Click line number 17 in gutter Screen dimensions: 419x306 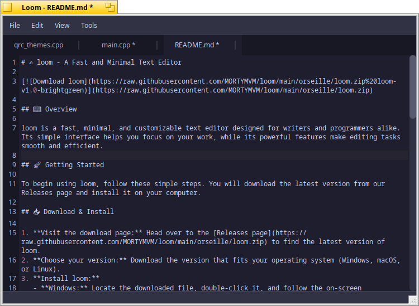pos(12,279)
